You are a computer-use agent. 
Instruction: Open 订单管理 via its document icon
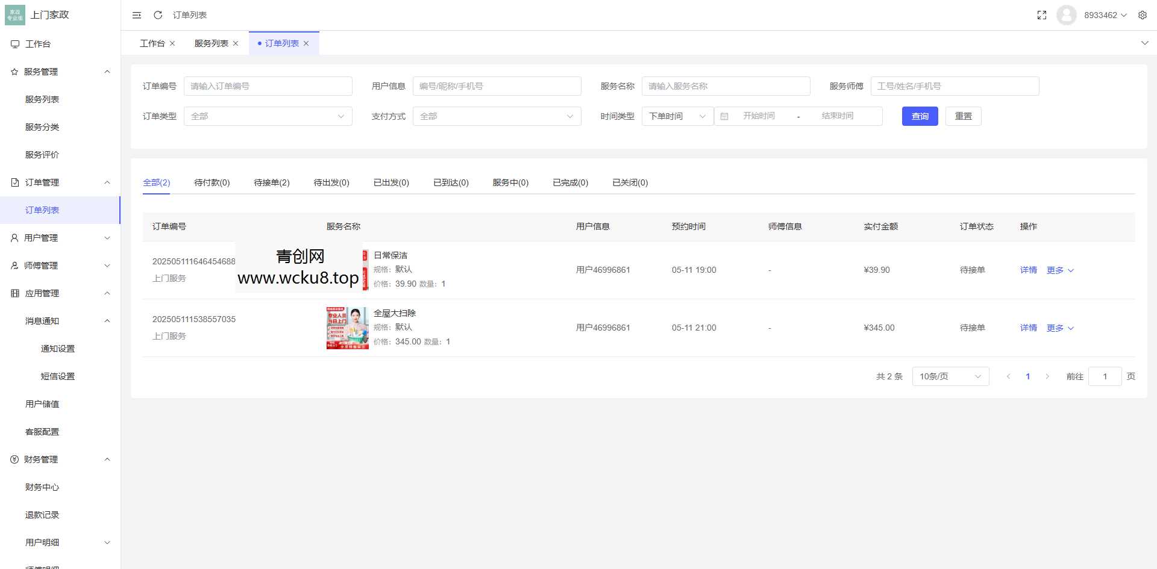click(14, 182)
